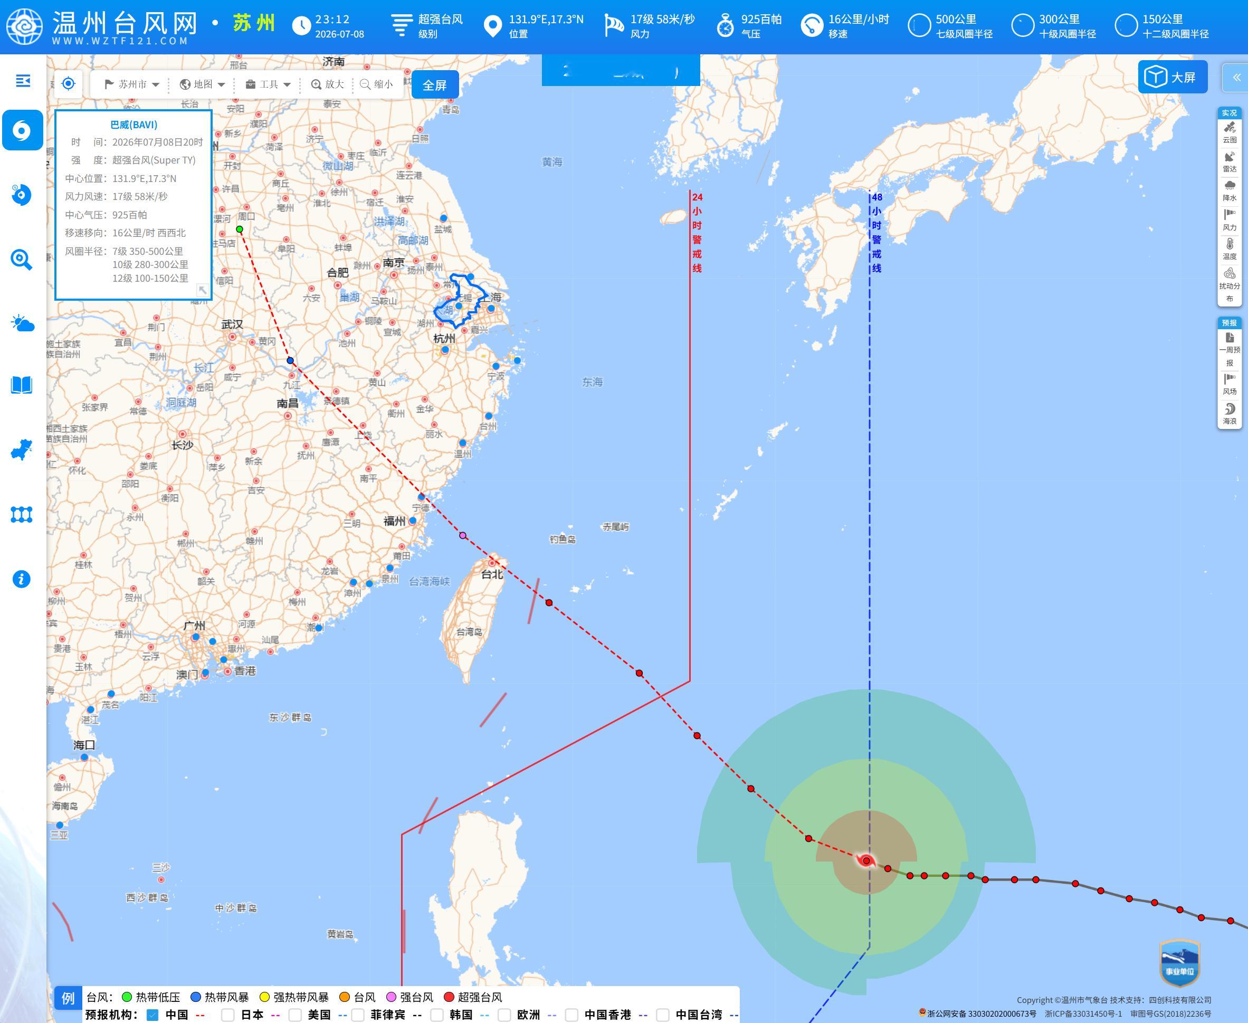Screen dimensions: 1248x1023
Task: Show forecast wind field (风场)
Action: tap(1230, 384)
